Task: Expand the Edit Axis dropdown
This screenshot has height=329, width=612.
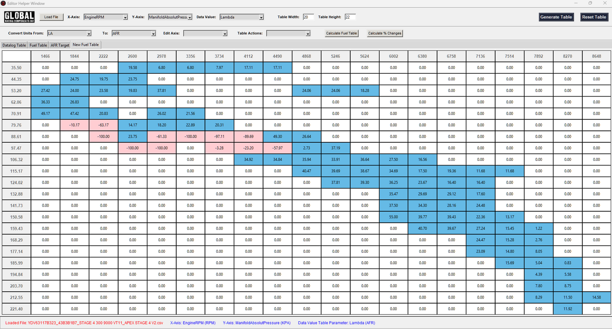Action: coord(205,33)
